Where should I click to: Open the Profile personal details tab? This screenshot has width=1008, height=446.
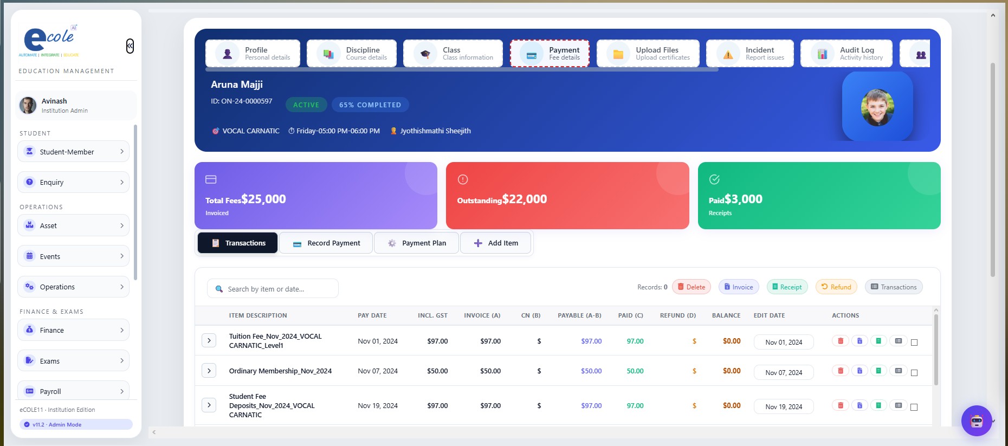click(x=253, y=53)
